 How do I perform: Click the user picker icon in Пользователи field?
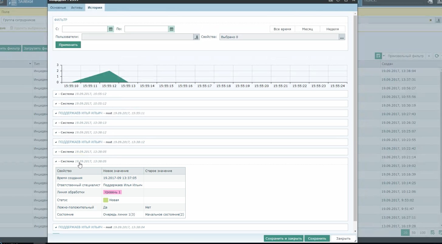[197, 37]
